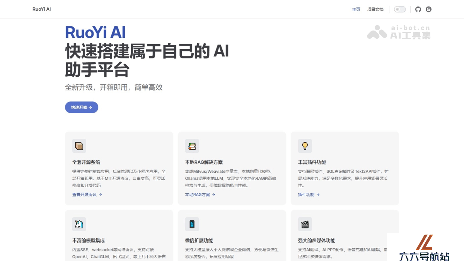Click the phone icon of 微信扩展功能
Image resolution: width=464 pixels, height=261 pixels.
[x=192, y=224]
